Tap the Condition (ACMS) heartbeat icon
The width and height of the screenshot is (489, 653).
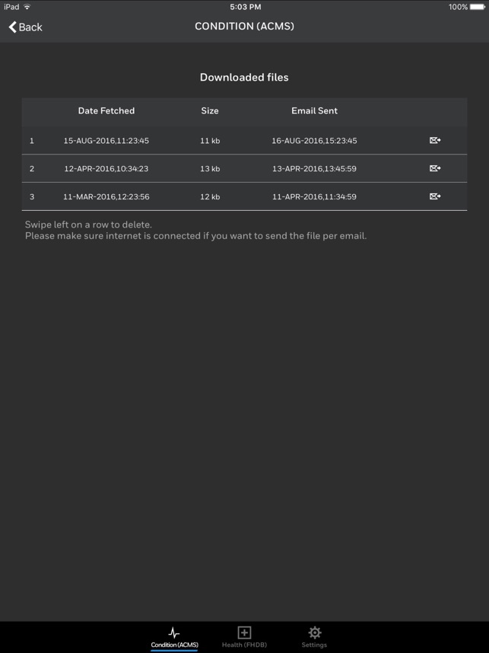tap(174, 632)
